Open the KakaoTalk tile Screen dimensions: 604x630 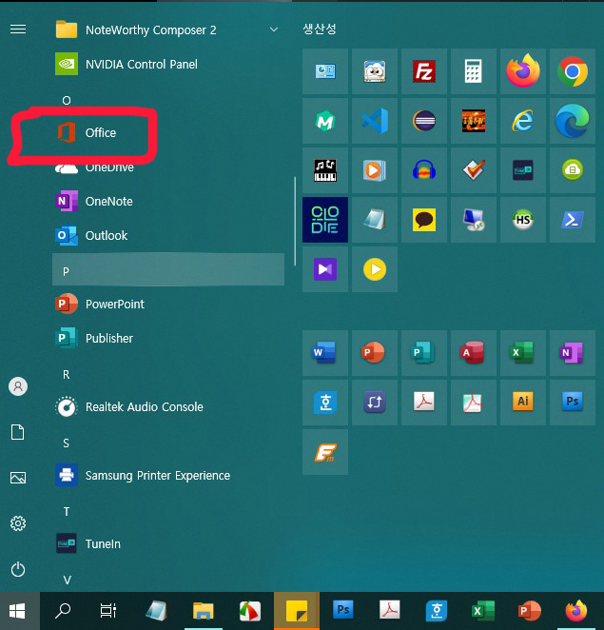pyautogui.click(x=424, y=220)
